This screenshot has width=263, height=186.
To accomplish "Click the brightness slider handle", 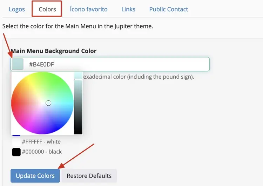I will (78, 79).
